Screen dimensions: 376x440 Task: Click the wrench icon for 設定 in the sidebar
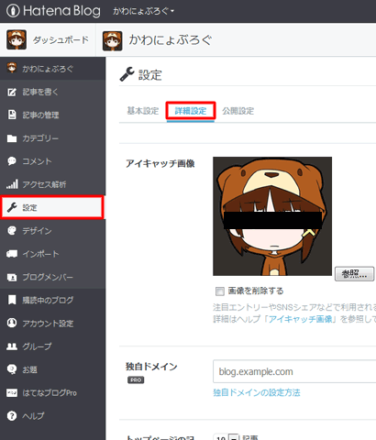(12, 208)
